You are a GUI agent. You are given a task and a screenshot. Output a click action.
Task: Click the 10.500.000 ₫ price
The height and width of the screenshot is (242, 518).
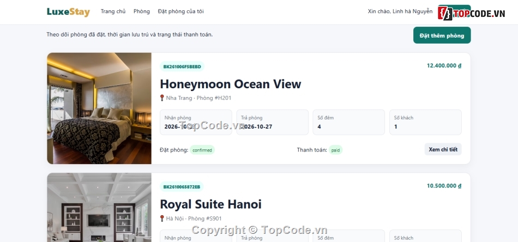pos(444,185)
